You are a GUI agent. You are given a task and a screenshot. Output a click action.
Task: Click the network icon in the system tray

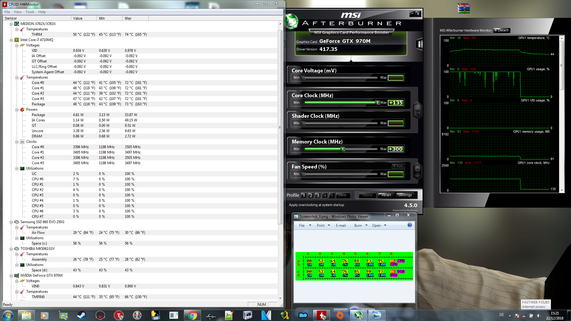tap(524, 316)
